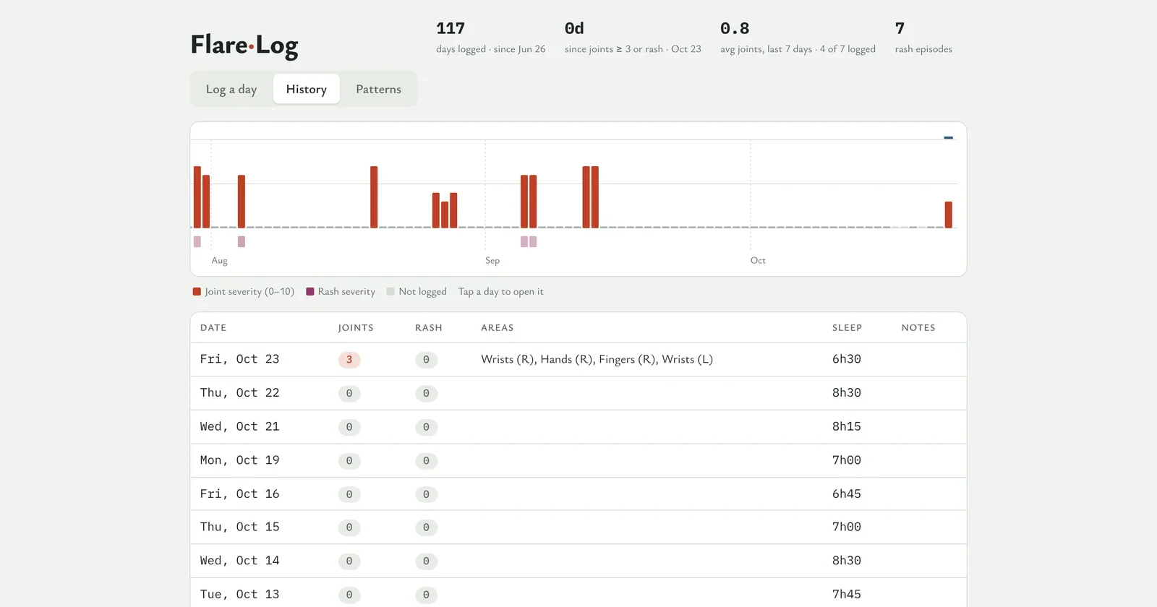Click the 0.8 avg joints stat
Screen dimensions: 1157x607
798,38
